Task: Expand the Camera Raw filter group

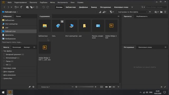Action: (x=2, y=79)
